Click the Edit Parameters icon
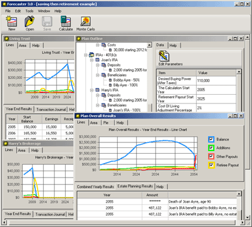This screenshot has height=227, width=252. [164, 56]
